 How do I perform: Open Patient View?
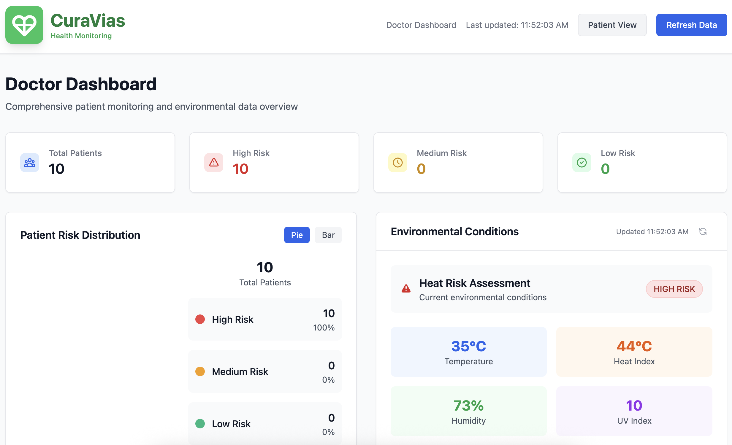612,25
